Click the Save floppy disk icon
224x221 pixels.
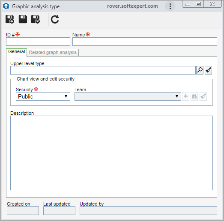[x=23, y=19]
